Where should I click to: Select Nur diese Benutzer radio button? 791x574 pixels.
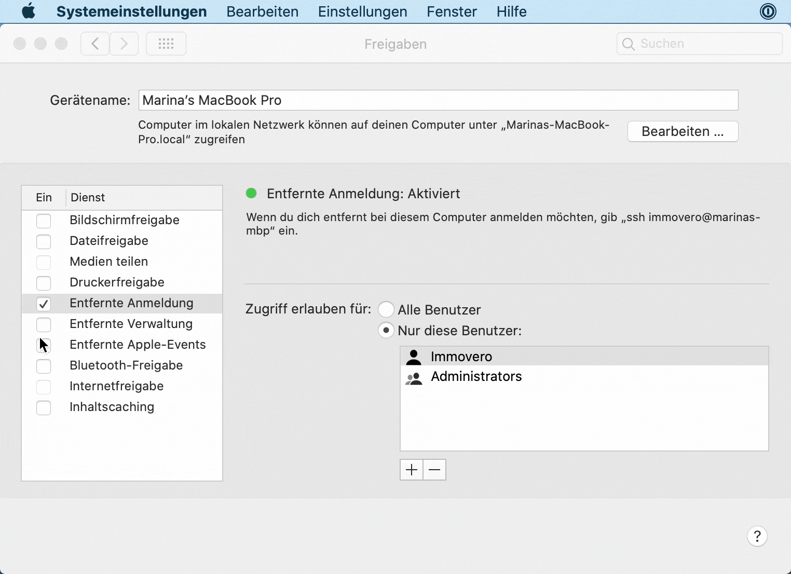click(386, 330)
